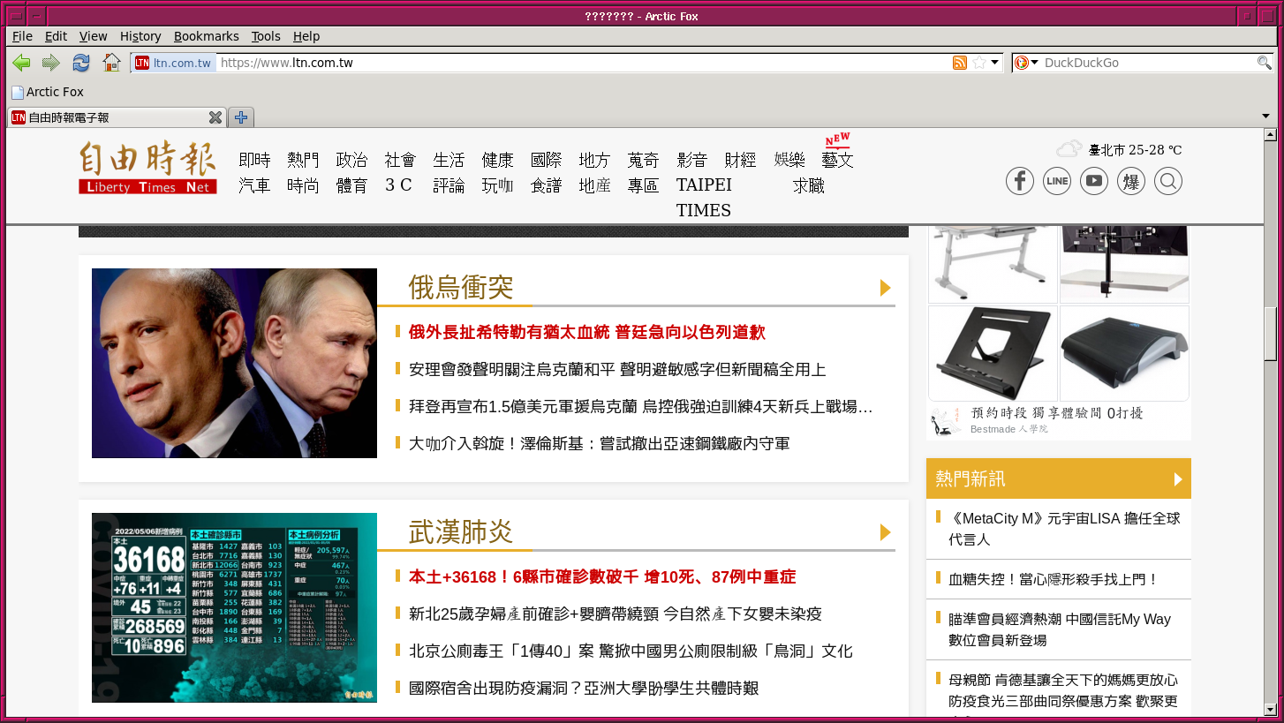This screenshot has width=1284, height=723.
Task: Expand the 武漢肺炎 section arrow
Action: (885, 532)
